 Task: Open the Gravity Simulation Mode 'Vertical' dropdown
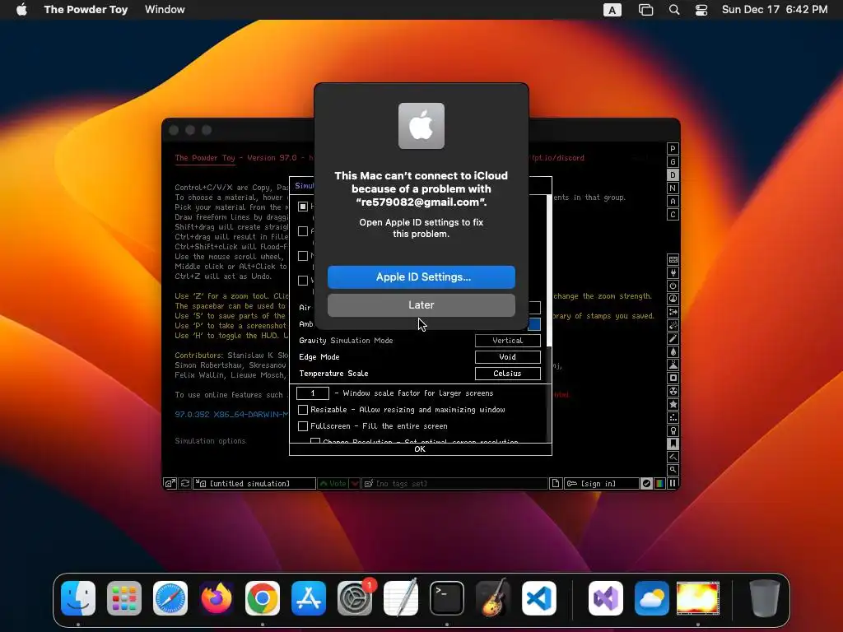tap(507, 341)
